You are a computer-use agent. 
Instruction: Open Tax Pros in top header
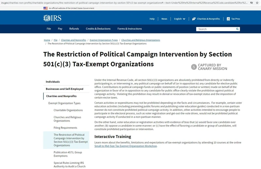pyautogui.click(x=236, y=19)
